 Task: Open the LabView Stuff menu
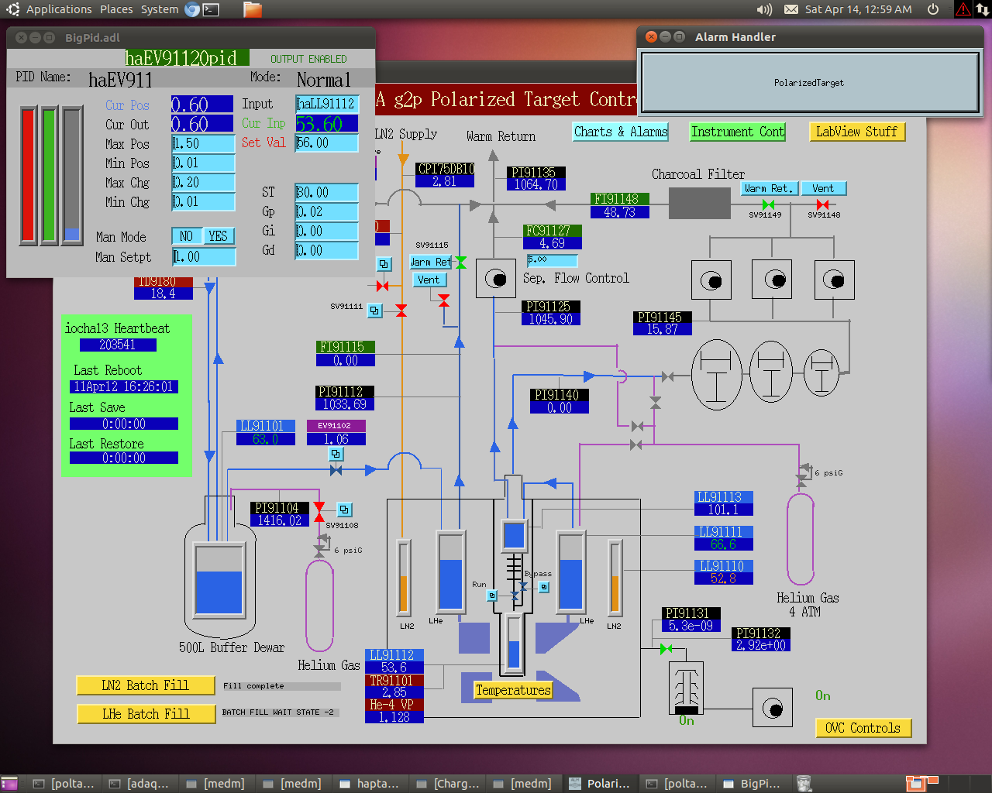[x=856, y=132]
